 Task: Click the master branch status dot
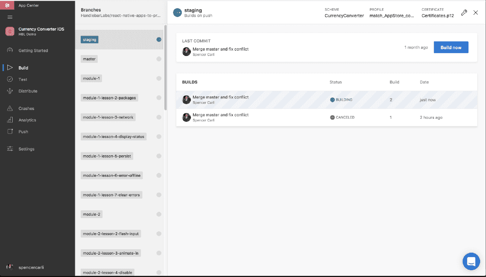tap(159, 59)
